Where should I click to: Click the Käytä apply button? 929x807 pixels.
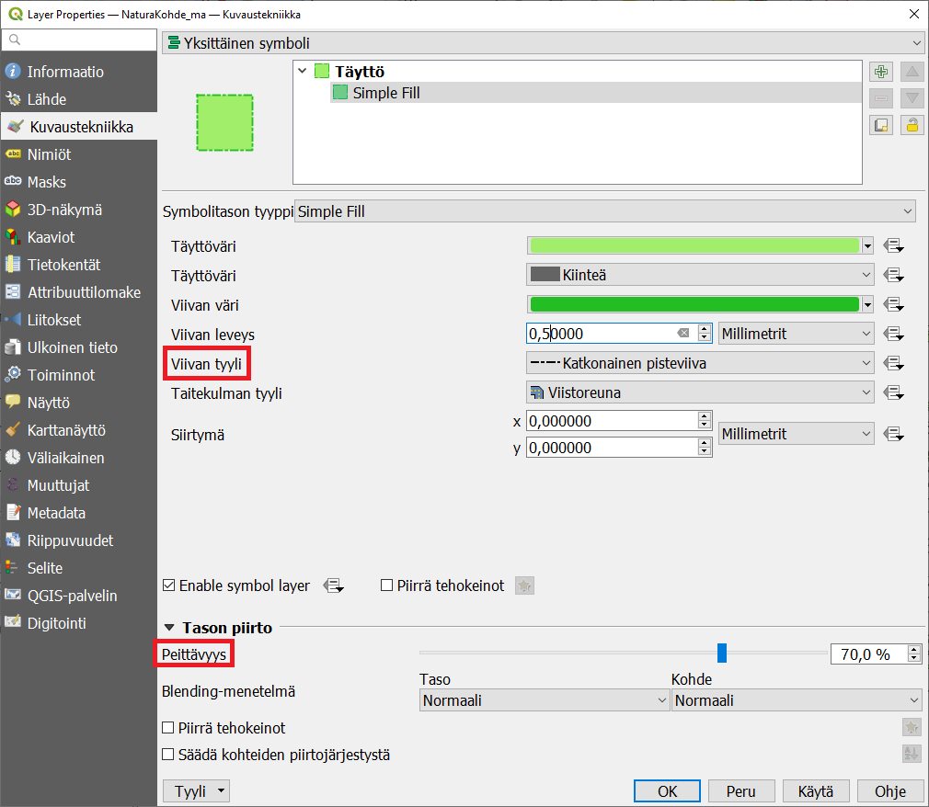815,790
